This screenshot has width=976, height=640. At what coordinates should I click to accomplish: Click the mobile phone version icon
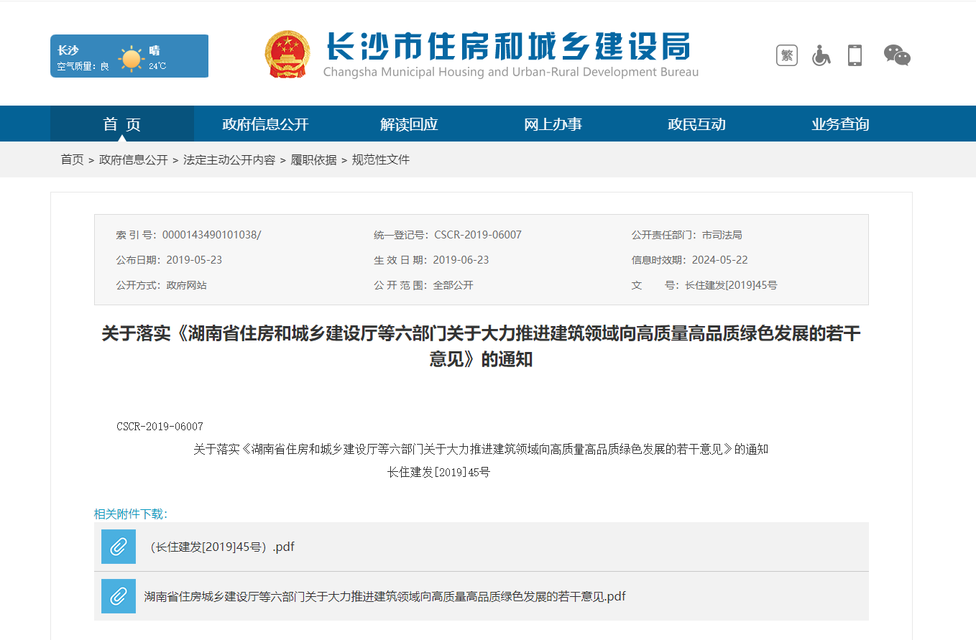855,55
